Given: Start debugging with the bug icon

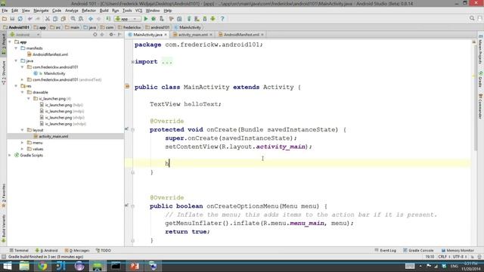Looking at the screenshot, I should pyautogui.click(x=154, y=19).
